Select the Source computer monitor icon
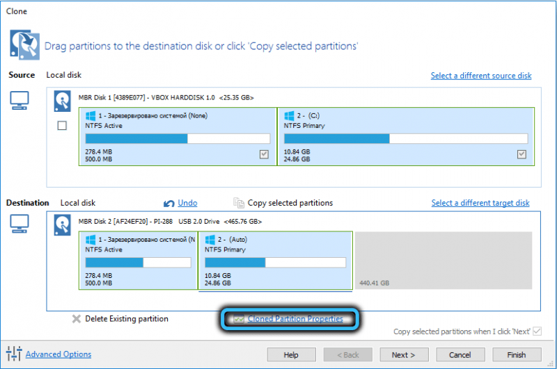This screenshot has width=557, height=369. coord(19,101)
